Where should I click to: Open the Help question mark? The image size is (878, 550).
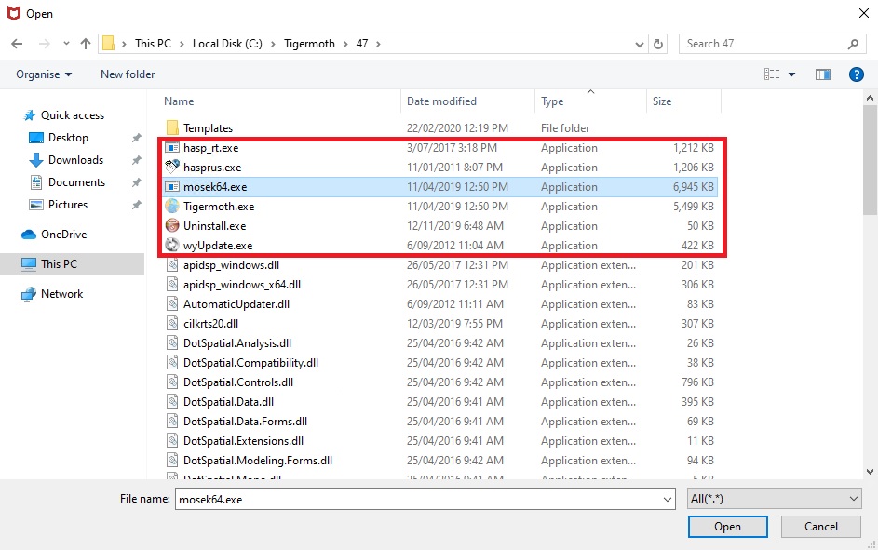coord(857,74)
